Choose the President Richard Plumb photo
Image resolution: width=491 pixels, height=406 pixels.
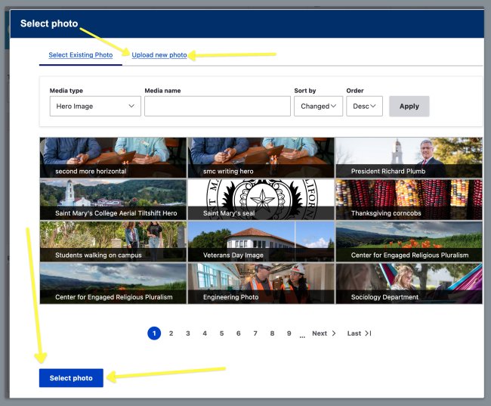pyautogui.click(x=409, y=157)
